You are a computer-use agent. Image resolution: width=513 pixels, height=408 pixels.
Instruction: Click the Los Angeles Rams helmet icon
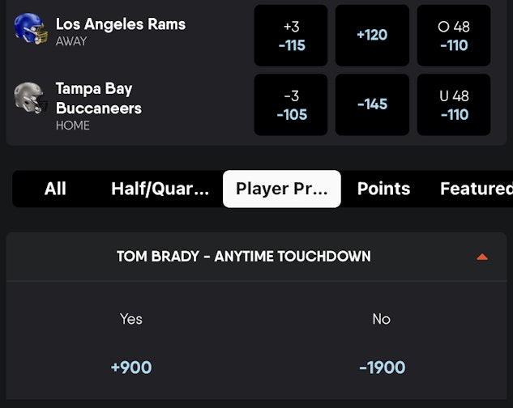(x=30, y=28)
